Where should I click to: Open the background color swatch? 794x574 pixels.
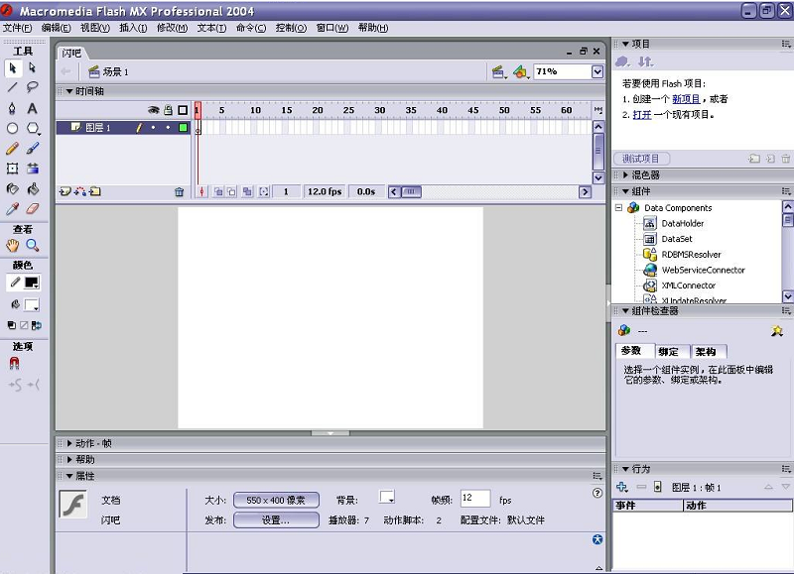coord(387,499)
